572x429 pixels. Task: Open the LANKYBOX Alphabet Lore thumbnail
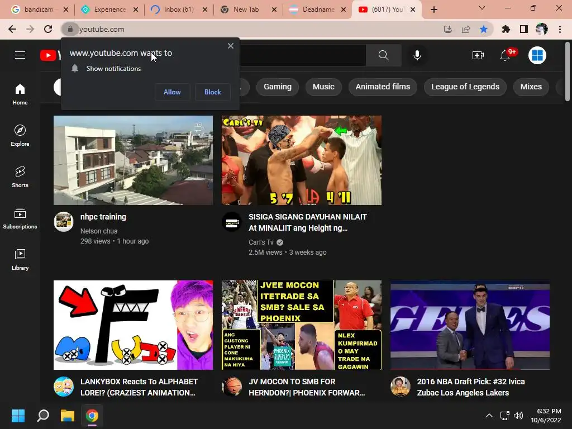pyautogui.click(x=133, y=325)
